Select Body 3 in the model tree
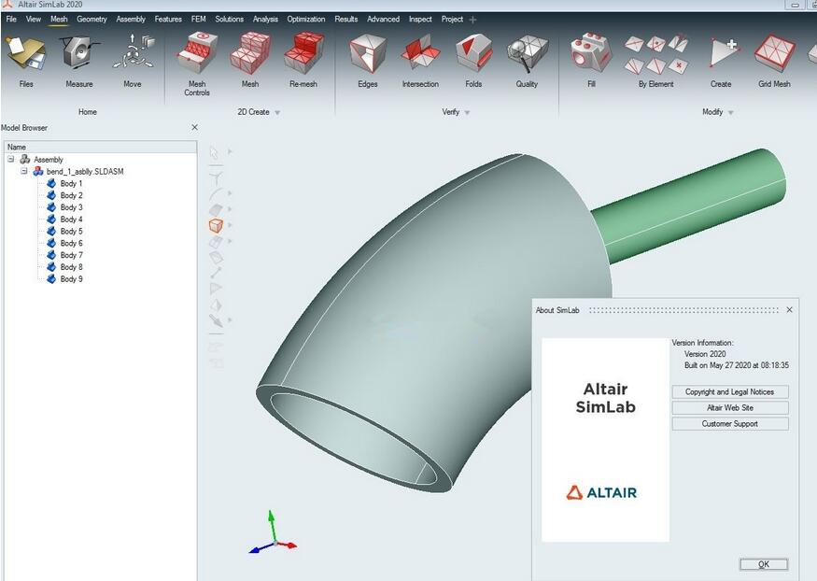Viewport: 817px width, 581px height. pos(71,207)
